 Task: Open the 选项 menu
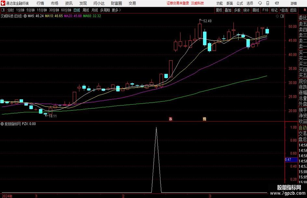[x=249, y=3]
